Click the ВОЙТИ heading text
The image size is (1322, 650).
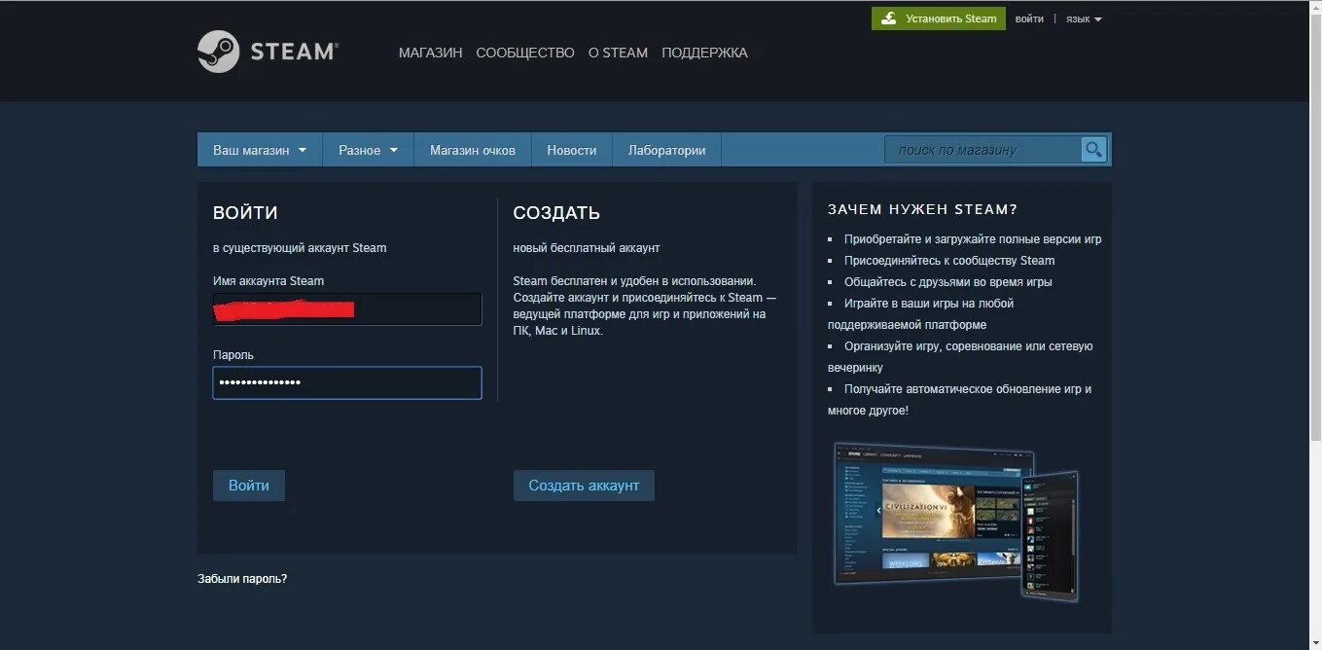[245, 213]
